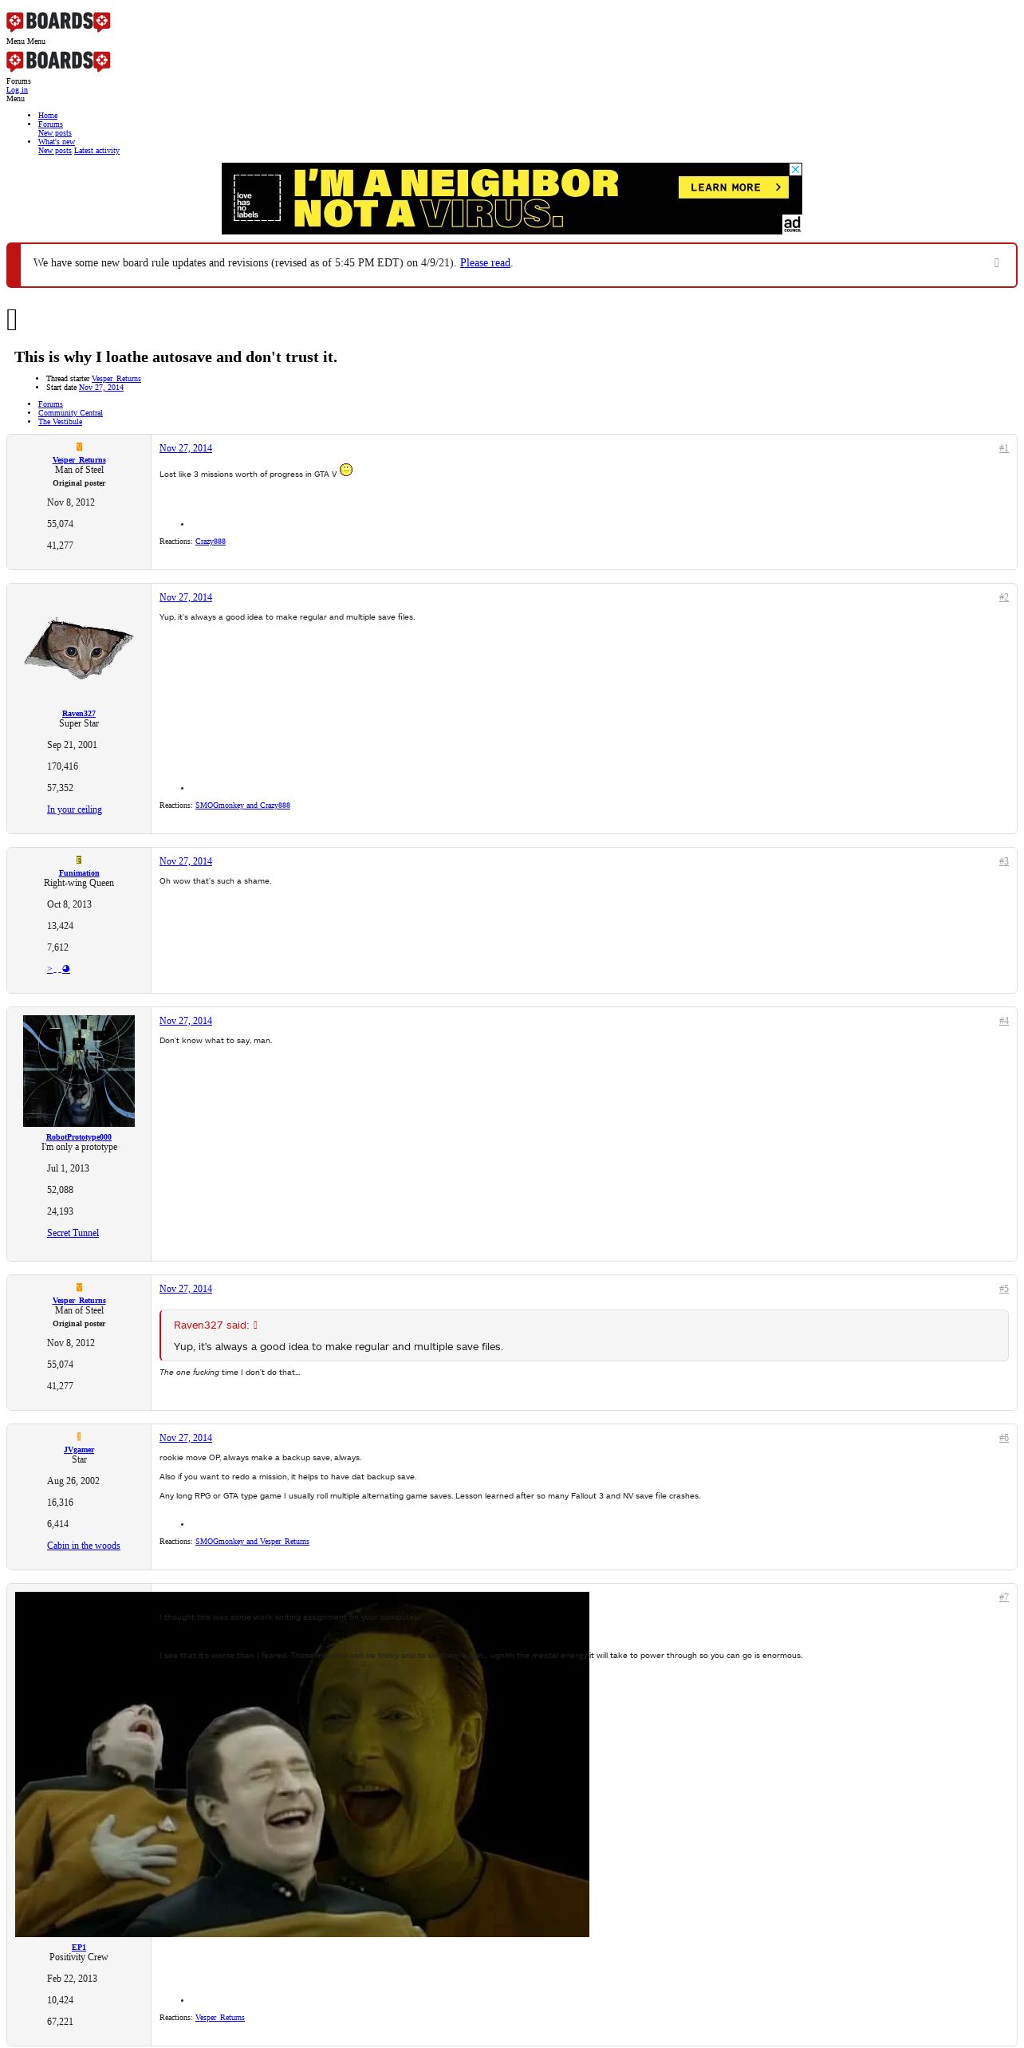Click Raven327's ceiling cat avatar
This screenshot has width=1024, height=2048.
pyautogui.click(x=79, y=648)
